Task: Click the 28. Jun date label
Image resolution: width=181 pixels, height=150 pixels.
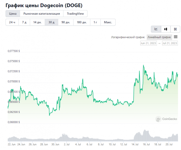Action: [x=44, y=144]
